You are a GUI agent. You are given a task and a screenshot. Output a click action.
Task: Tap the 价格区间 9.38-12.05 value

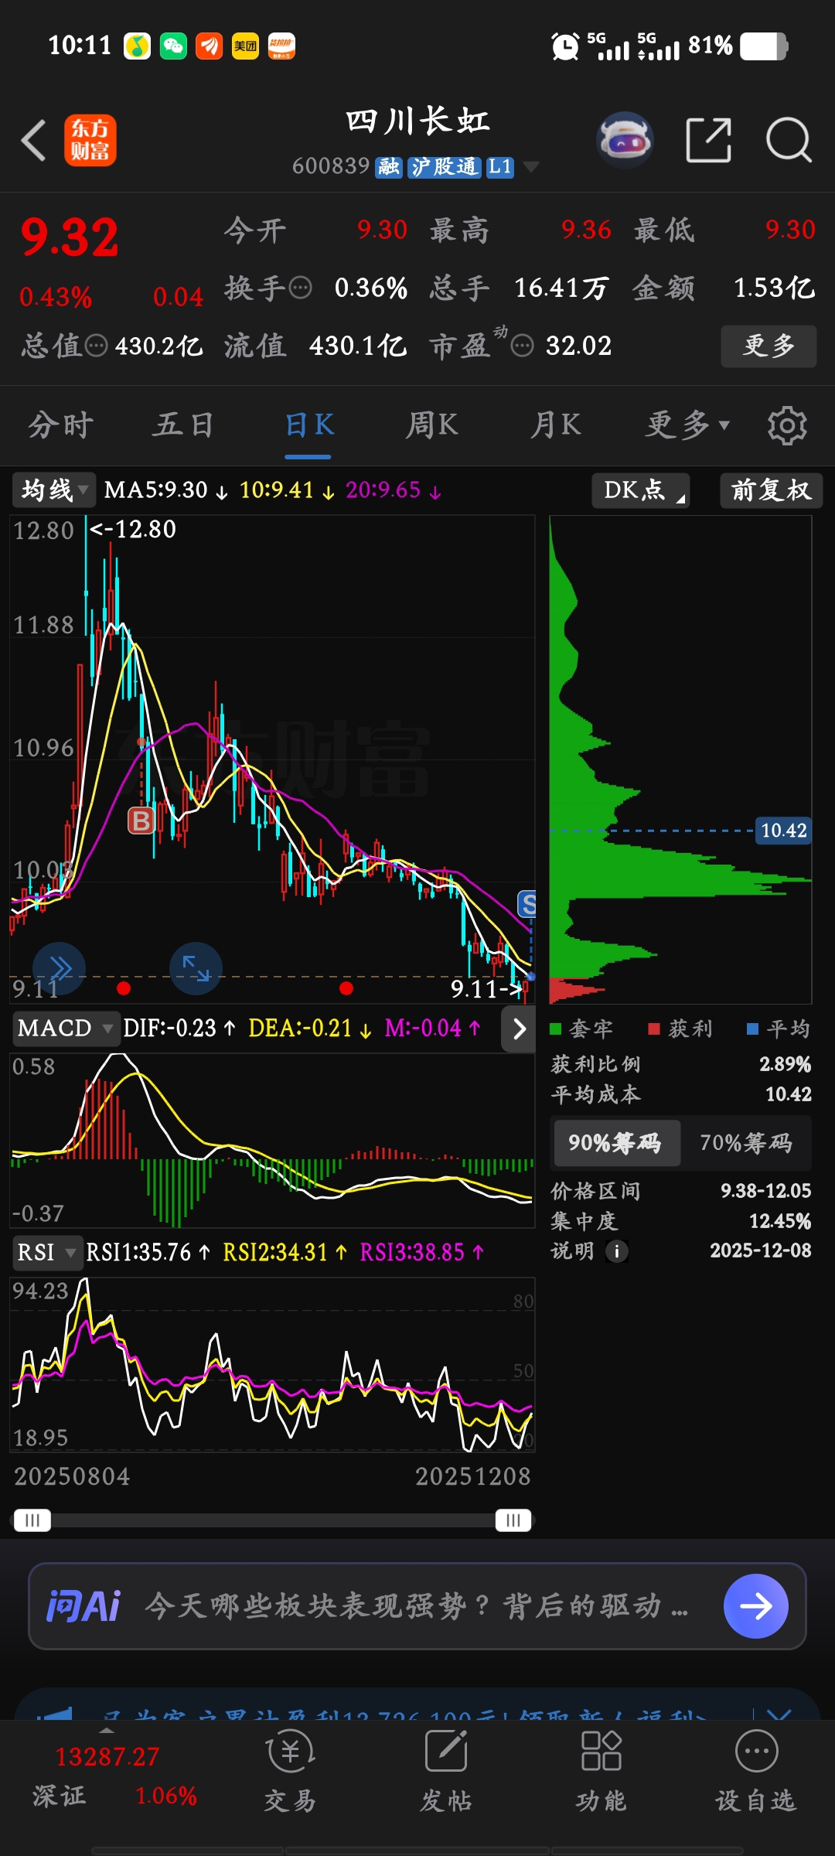tap(765, 1191)
